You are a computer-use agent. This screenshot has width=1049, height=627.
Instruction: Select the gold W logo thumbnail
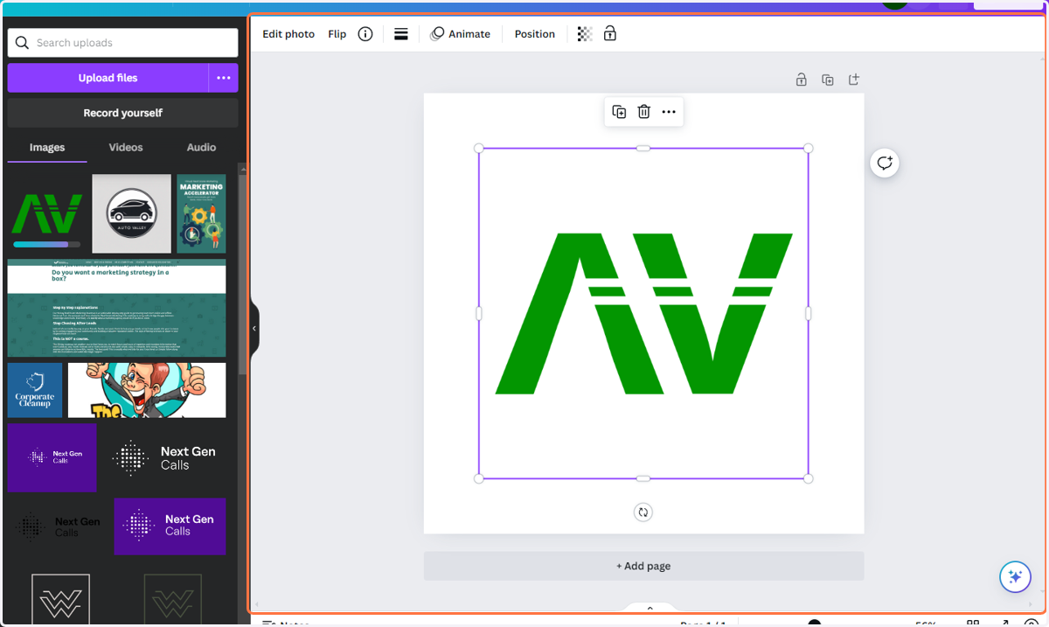pyautogui.click(x=173, y=599)
